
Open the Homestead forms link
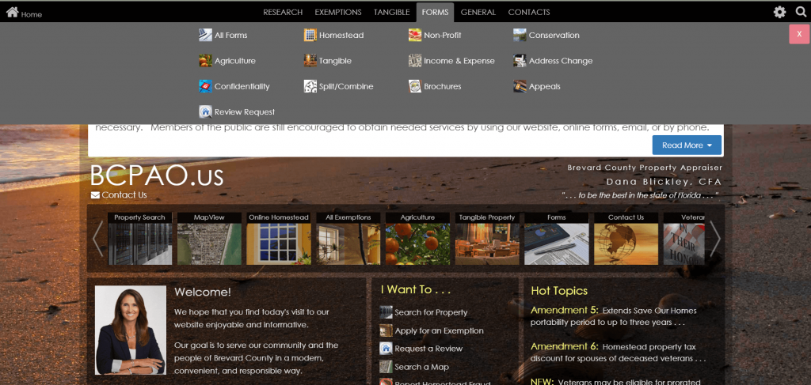click(x=341, y=35)
